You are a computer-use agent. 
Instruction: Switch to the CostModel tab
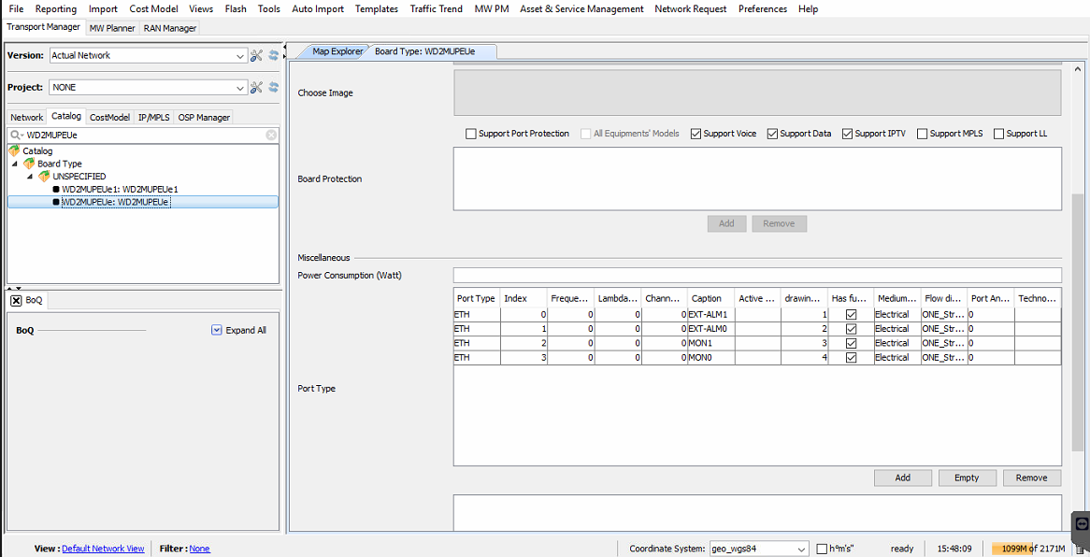tap(109, 118)
